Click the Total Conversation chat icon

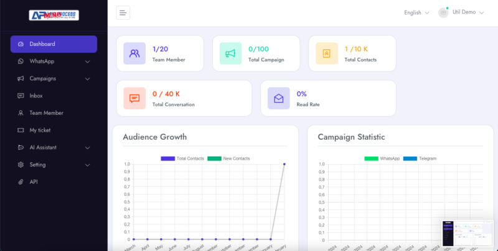[134, 98]
